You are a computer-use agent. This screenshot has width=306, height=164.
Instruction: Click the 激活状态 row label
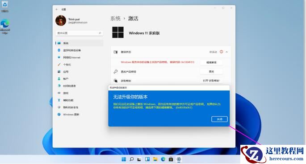(x=126, y=52)
